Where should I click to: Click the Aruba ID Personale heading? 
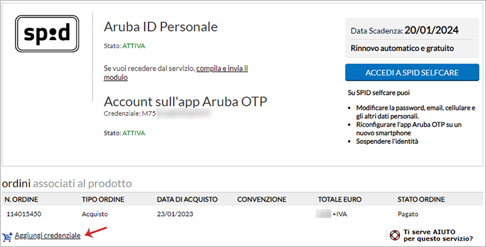click(160, 27)
